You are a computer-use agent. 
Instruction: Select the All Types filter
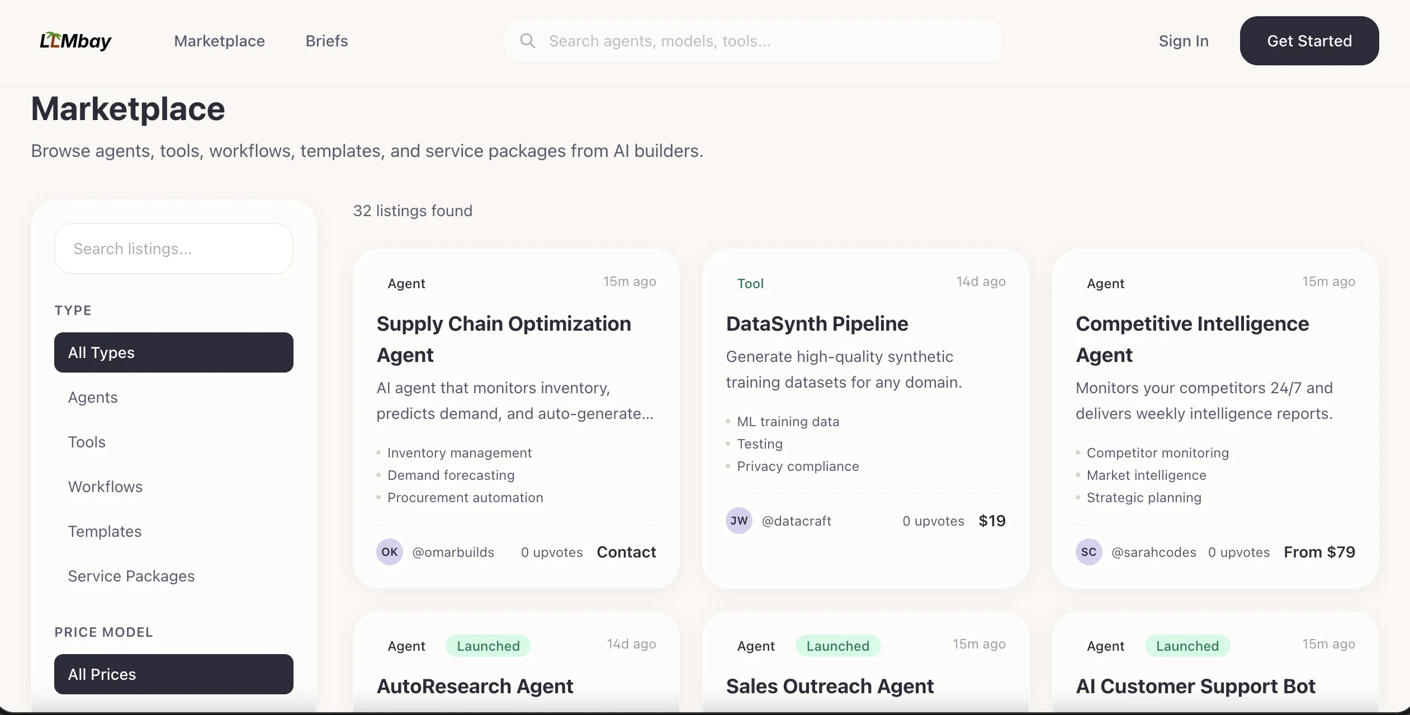pyautogui.click(x=173, y=352)
